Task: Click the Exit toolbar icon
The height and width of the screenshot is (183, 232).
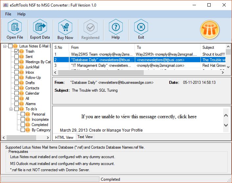Action: coord(141,27)
